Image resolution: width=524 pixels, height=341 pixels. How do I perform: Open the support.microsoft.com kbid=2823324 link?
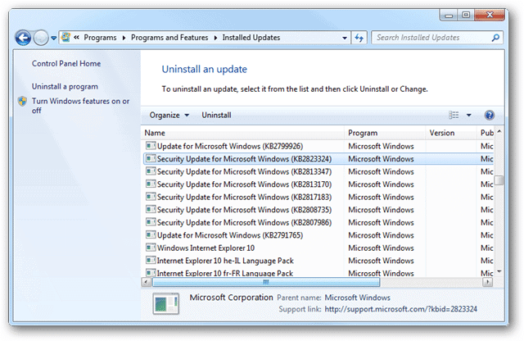pos(400,309)
